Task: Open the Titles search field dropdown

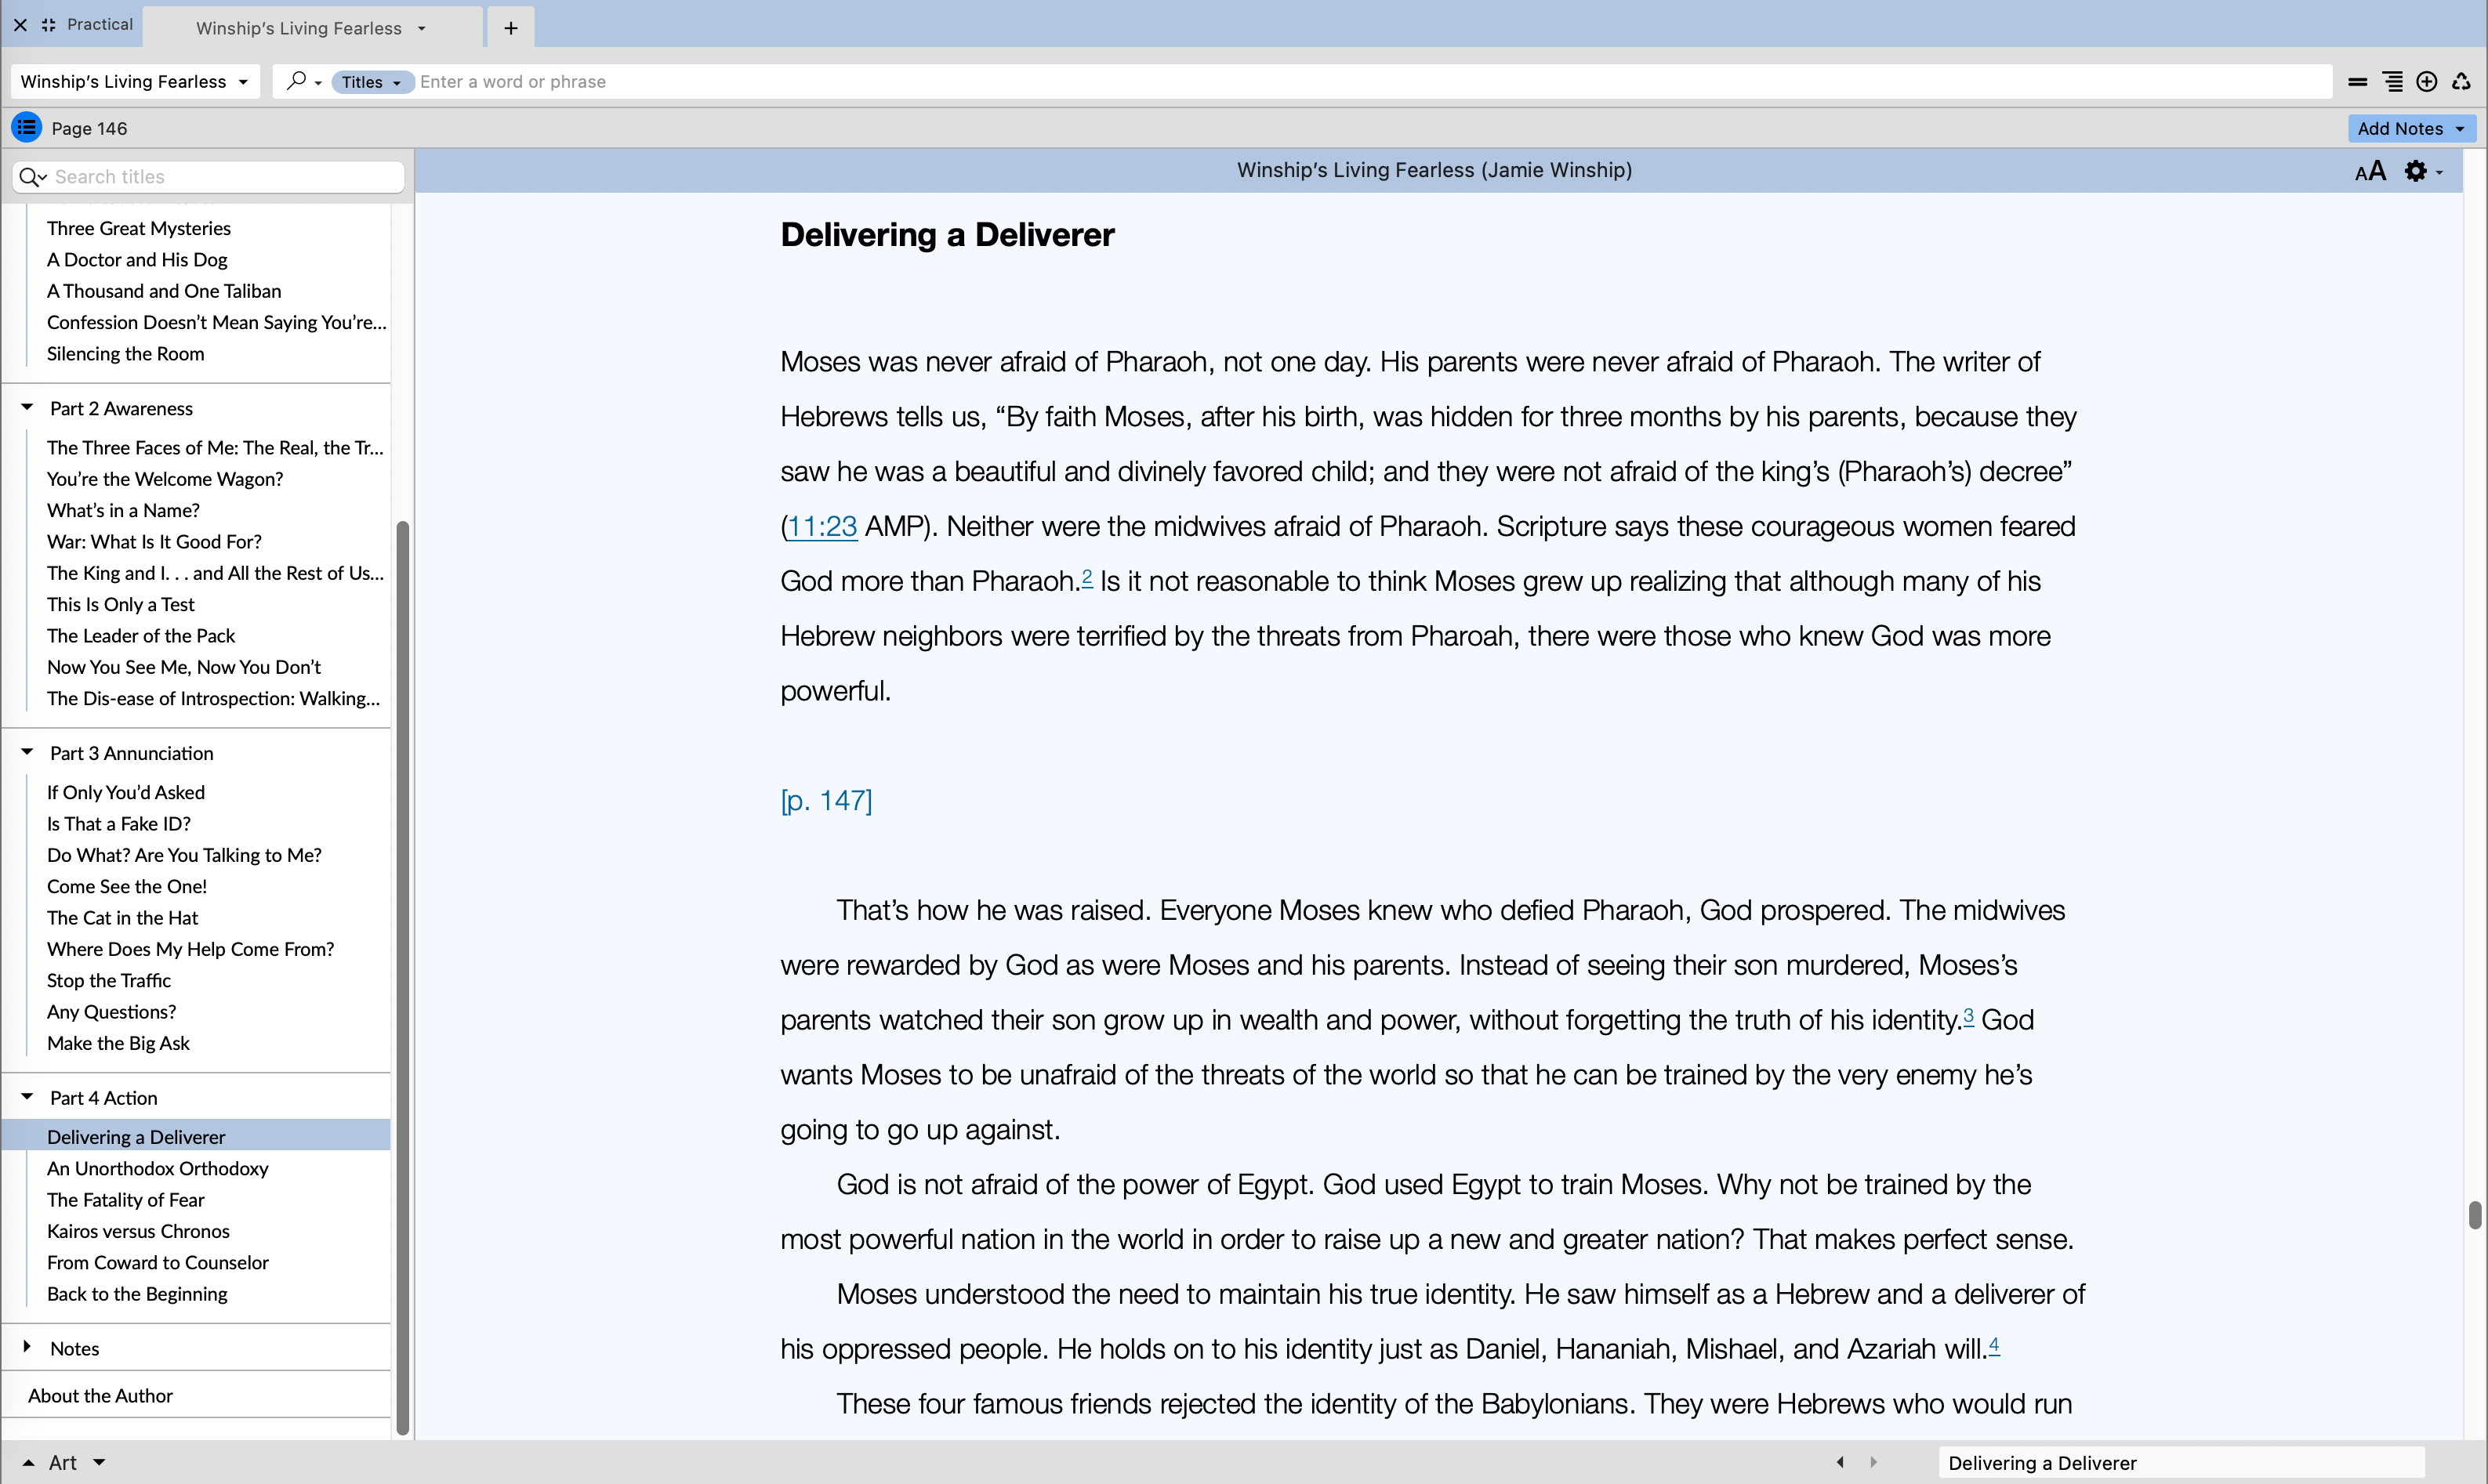Action: (x=372, y=82)
